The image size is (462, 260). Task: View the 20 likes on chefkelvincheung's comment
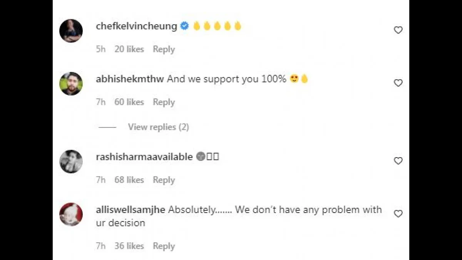129,49
